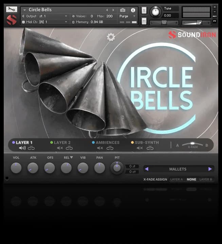Toggle Layer 2 link icon
Screen dimensions: 222x244
click(69, 148)
